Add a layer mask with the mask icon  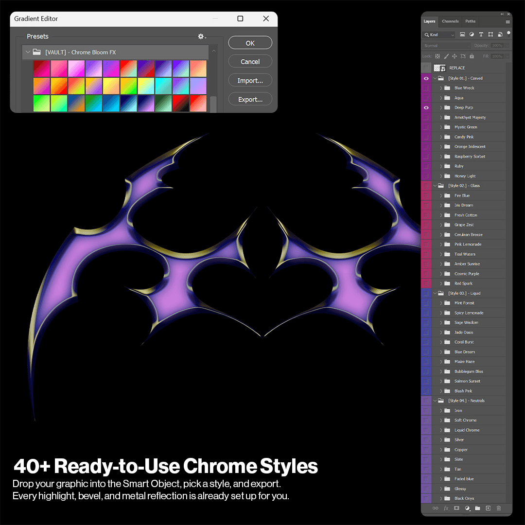click(456, 508)
